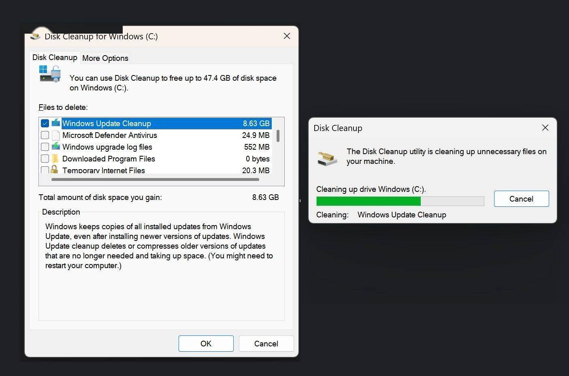Click the Downloaded Program Files folder icon
Viewport: 569px width, 376px height.
(56, 159)
